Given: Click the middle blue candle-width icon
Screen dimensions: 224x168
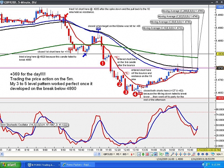Looking at the screenshot, I should pos(202,154).
